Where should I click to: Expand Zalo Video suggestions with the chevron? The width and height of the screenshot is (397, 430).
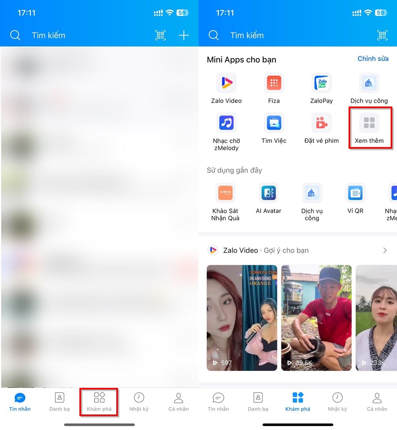[x=385, y=250]
